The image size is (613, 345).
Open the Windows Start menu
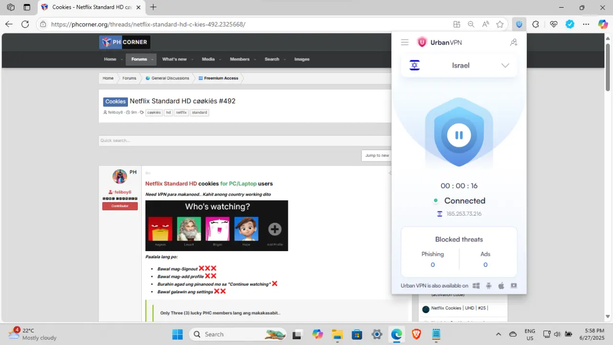coord(177,334)
